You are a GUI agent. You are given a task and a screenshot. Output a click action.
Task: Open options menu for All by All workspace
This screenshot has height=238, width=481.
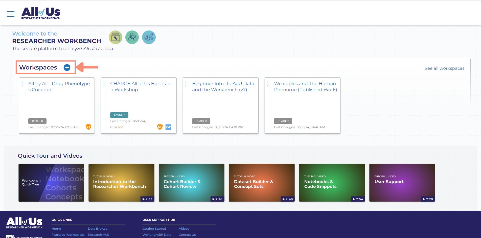click(x=22, y=84)
